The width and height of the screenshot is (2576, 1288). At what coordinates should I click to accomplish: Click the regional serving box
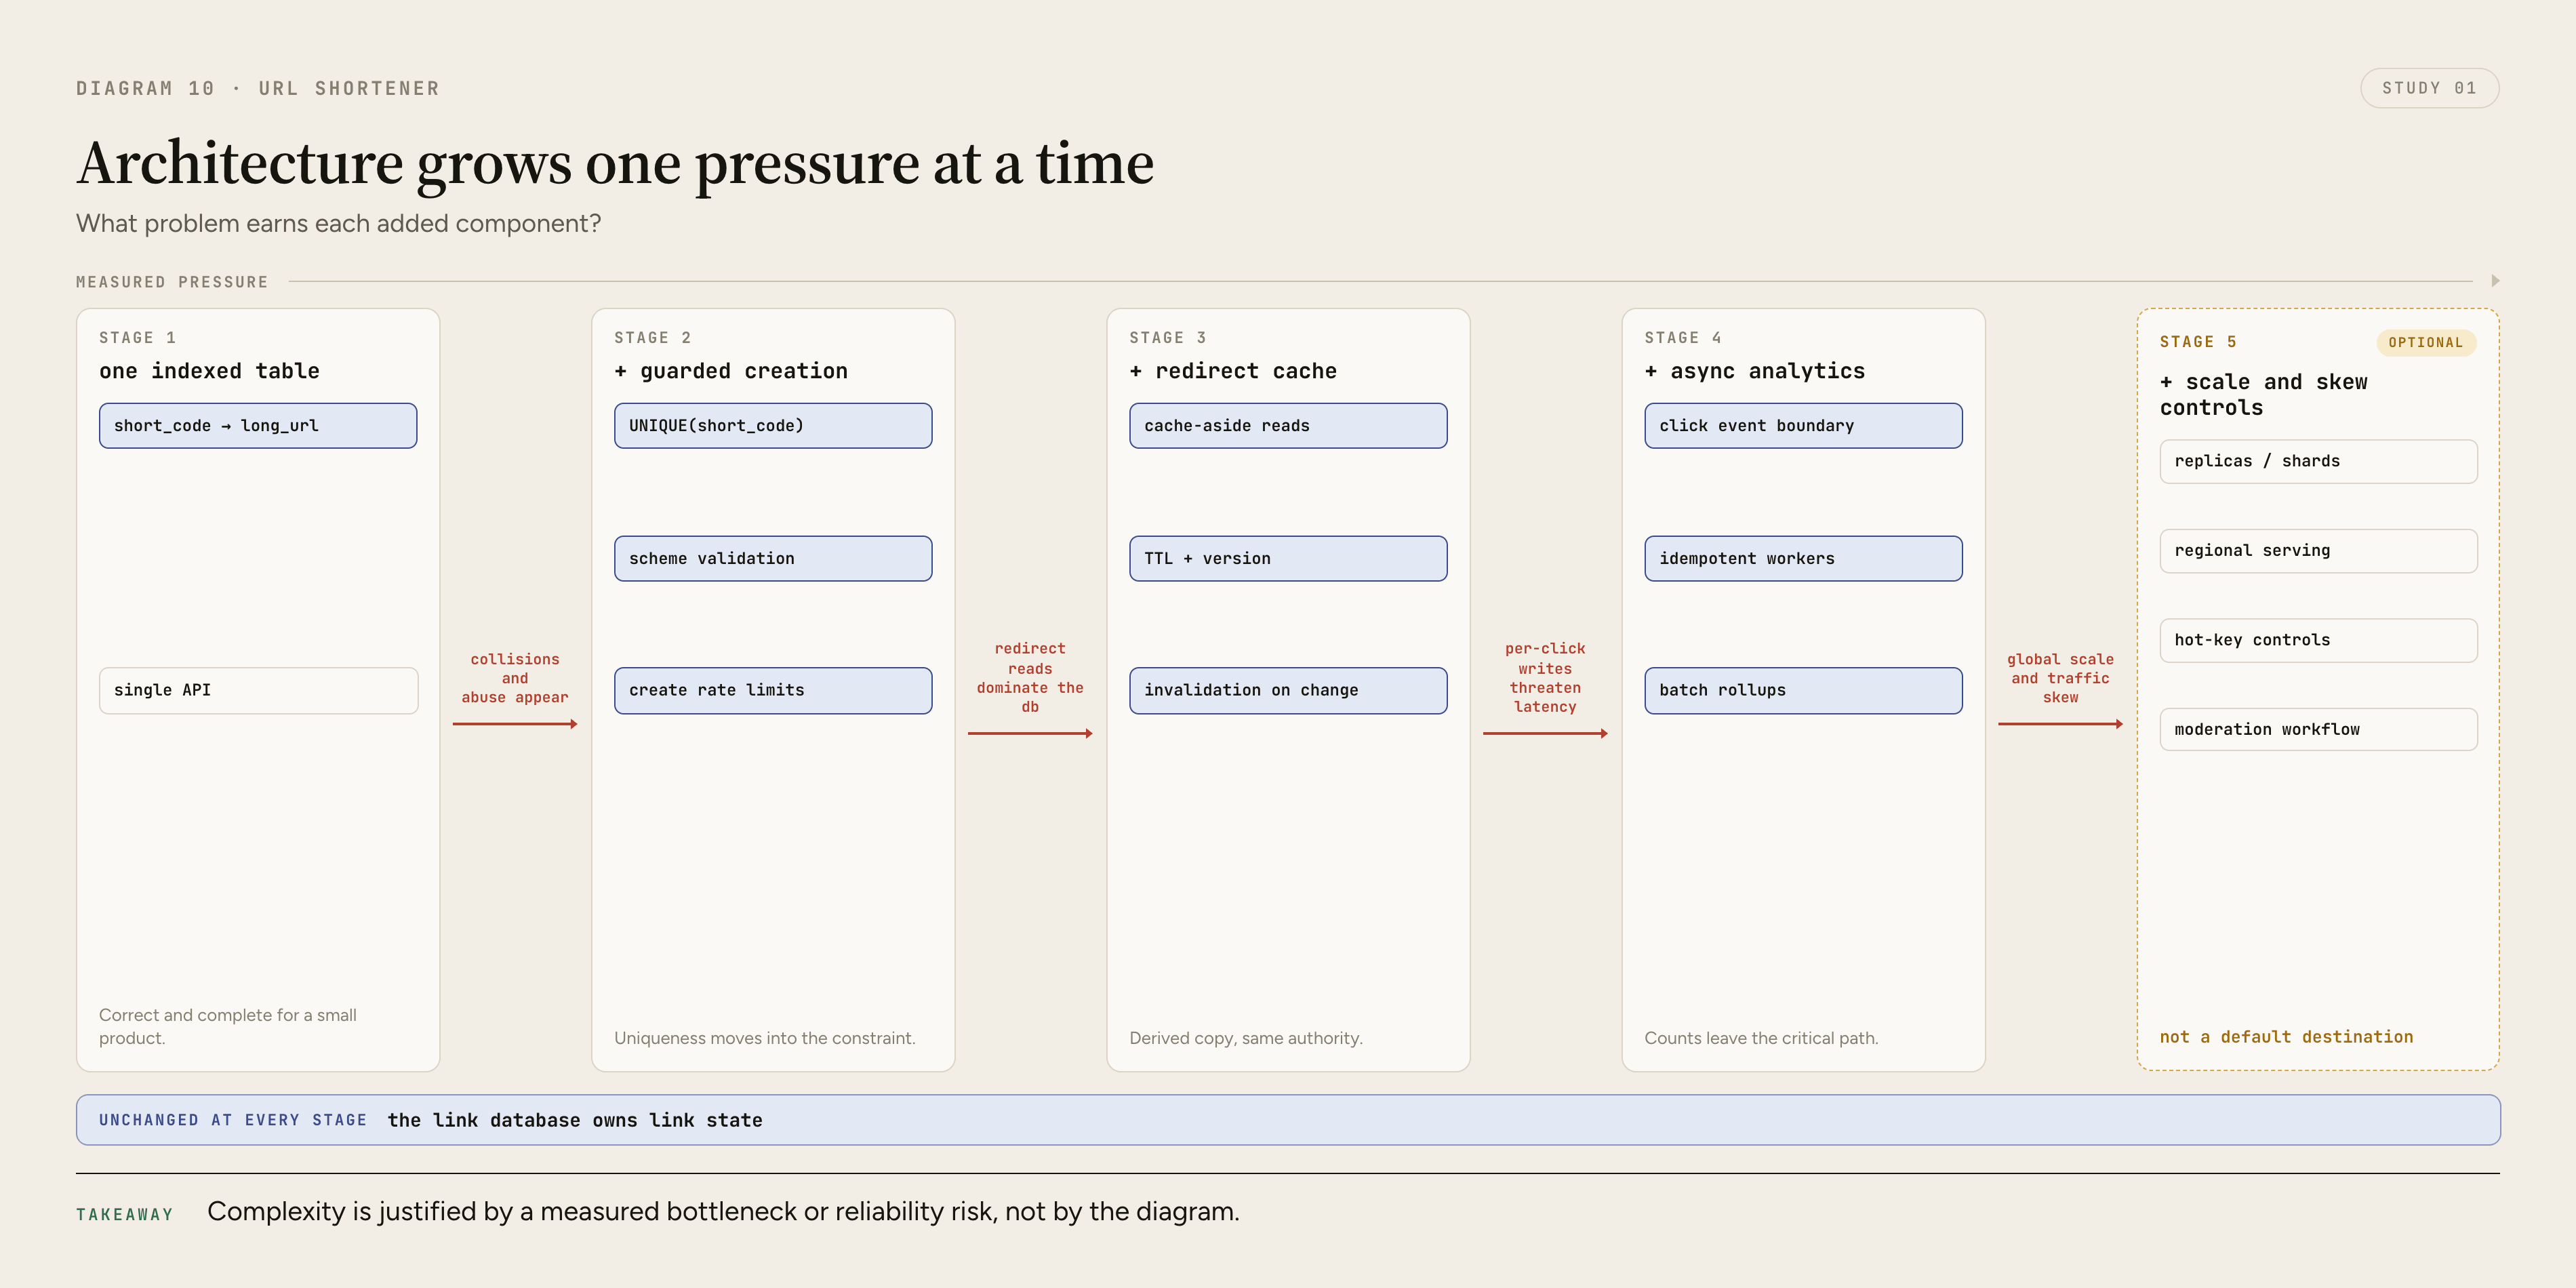click(x=2318, y=551)
